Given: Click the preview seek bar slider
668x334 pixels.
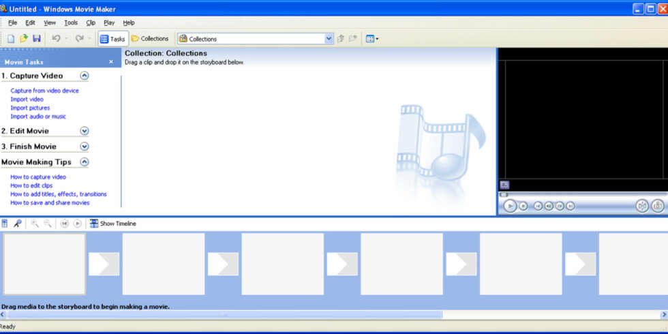Looking at the screenshot, I should point(504,195).
